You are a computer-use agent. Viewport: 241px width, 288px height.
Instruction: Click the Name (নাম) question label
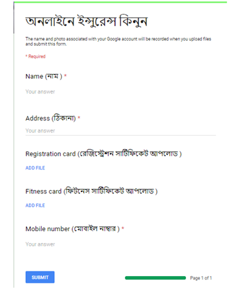click(44, 76)
